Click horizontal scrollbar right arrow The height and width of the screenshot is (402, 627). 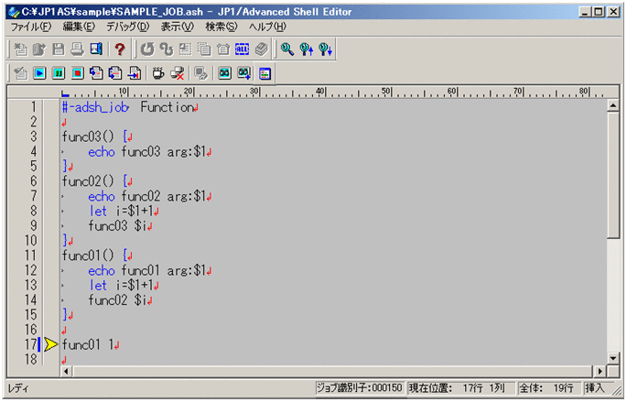(600, 371)
